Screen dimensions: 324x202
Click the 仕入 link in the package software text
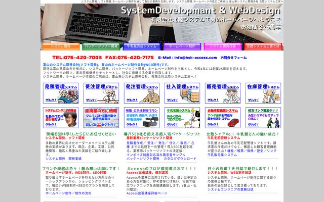point(172,143)
